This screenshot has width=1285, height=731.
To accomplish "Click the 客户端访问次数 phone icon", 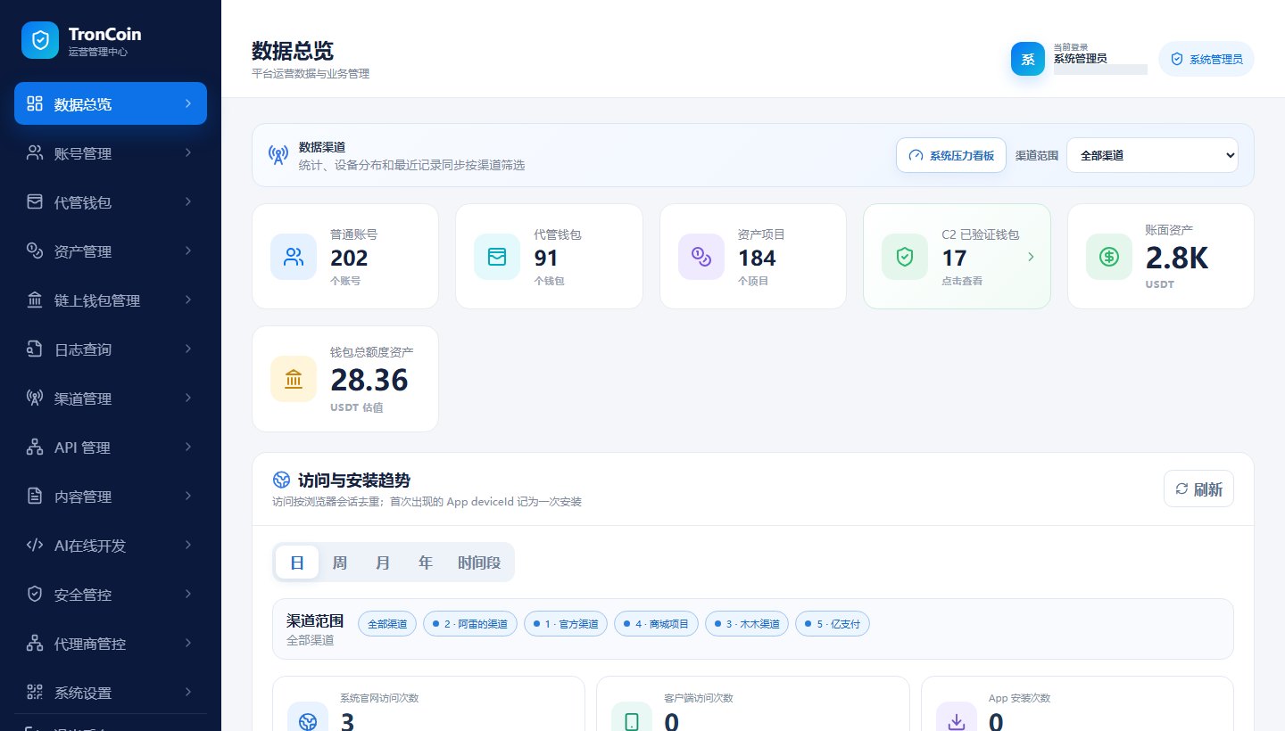I will [x=632, y=720].
